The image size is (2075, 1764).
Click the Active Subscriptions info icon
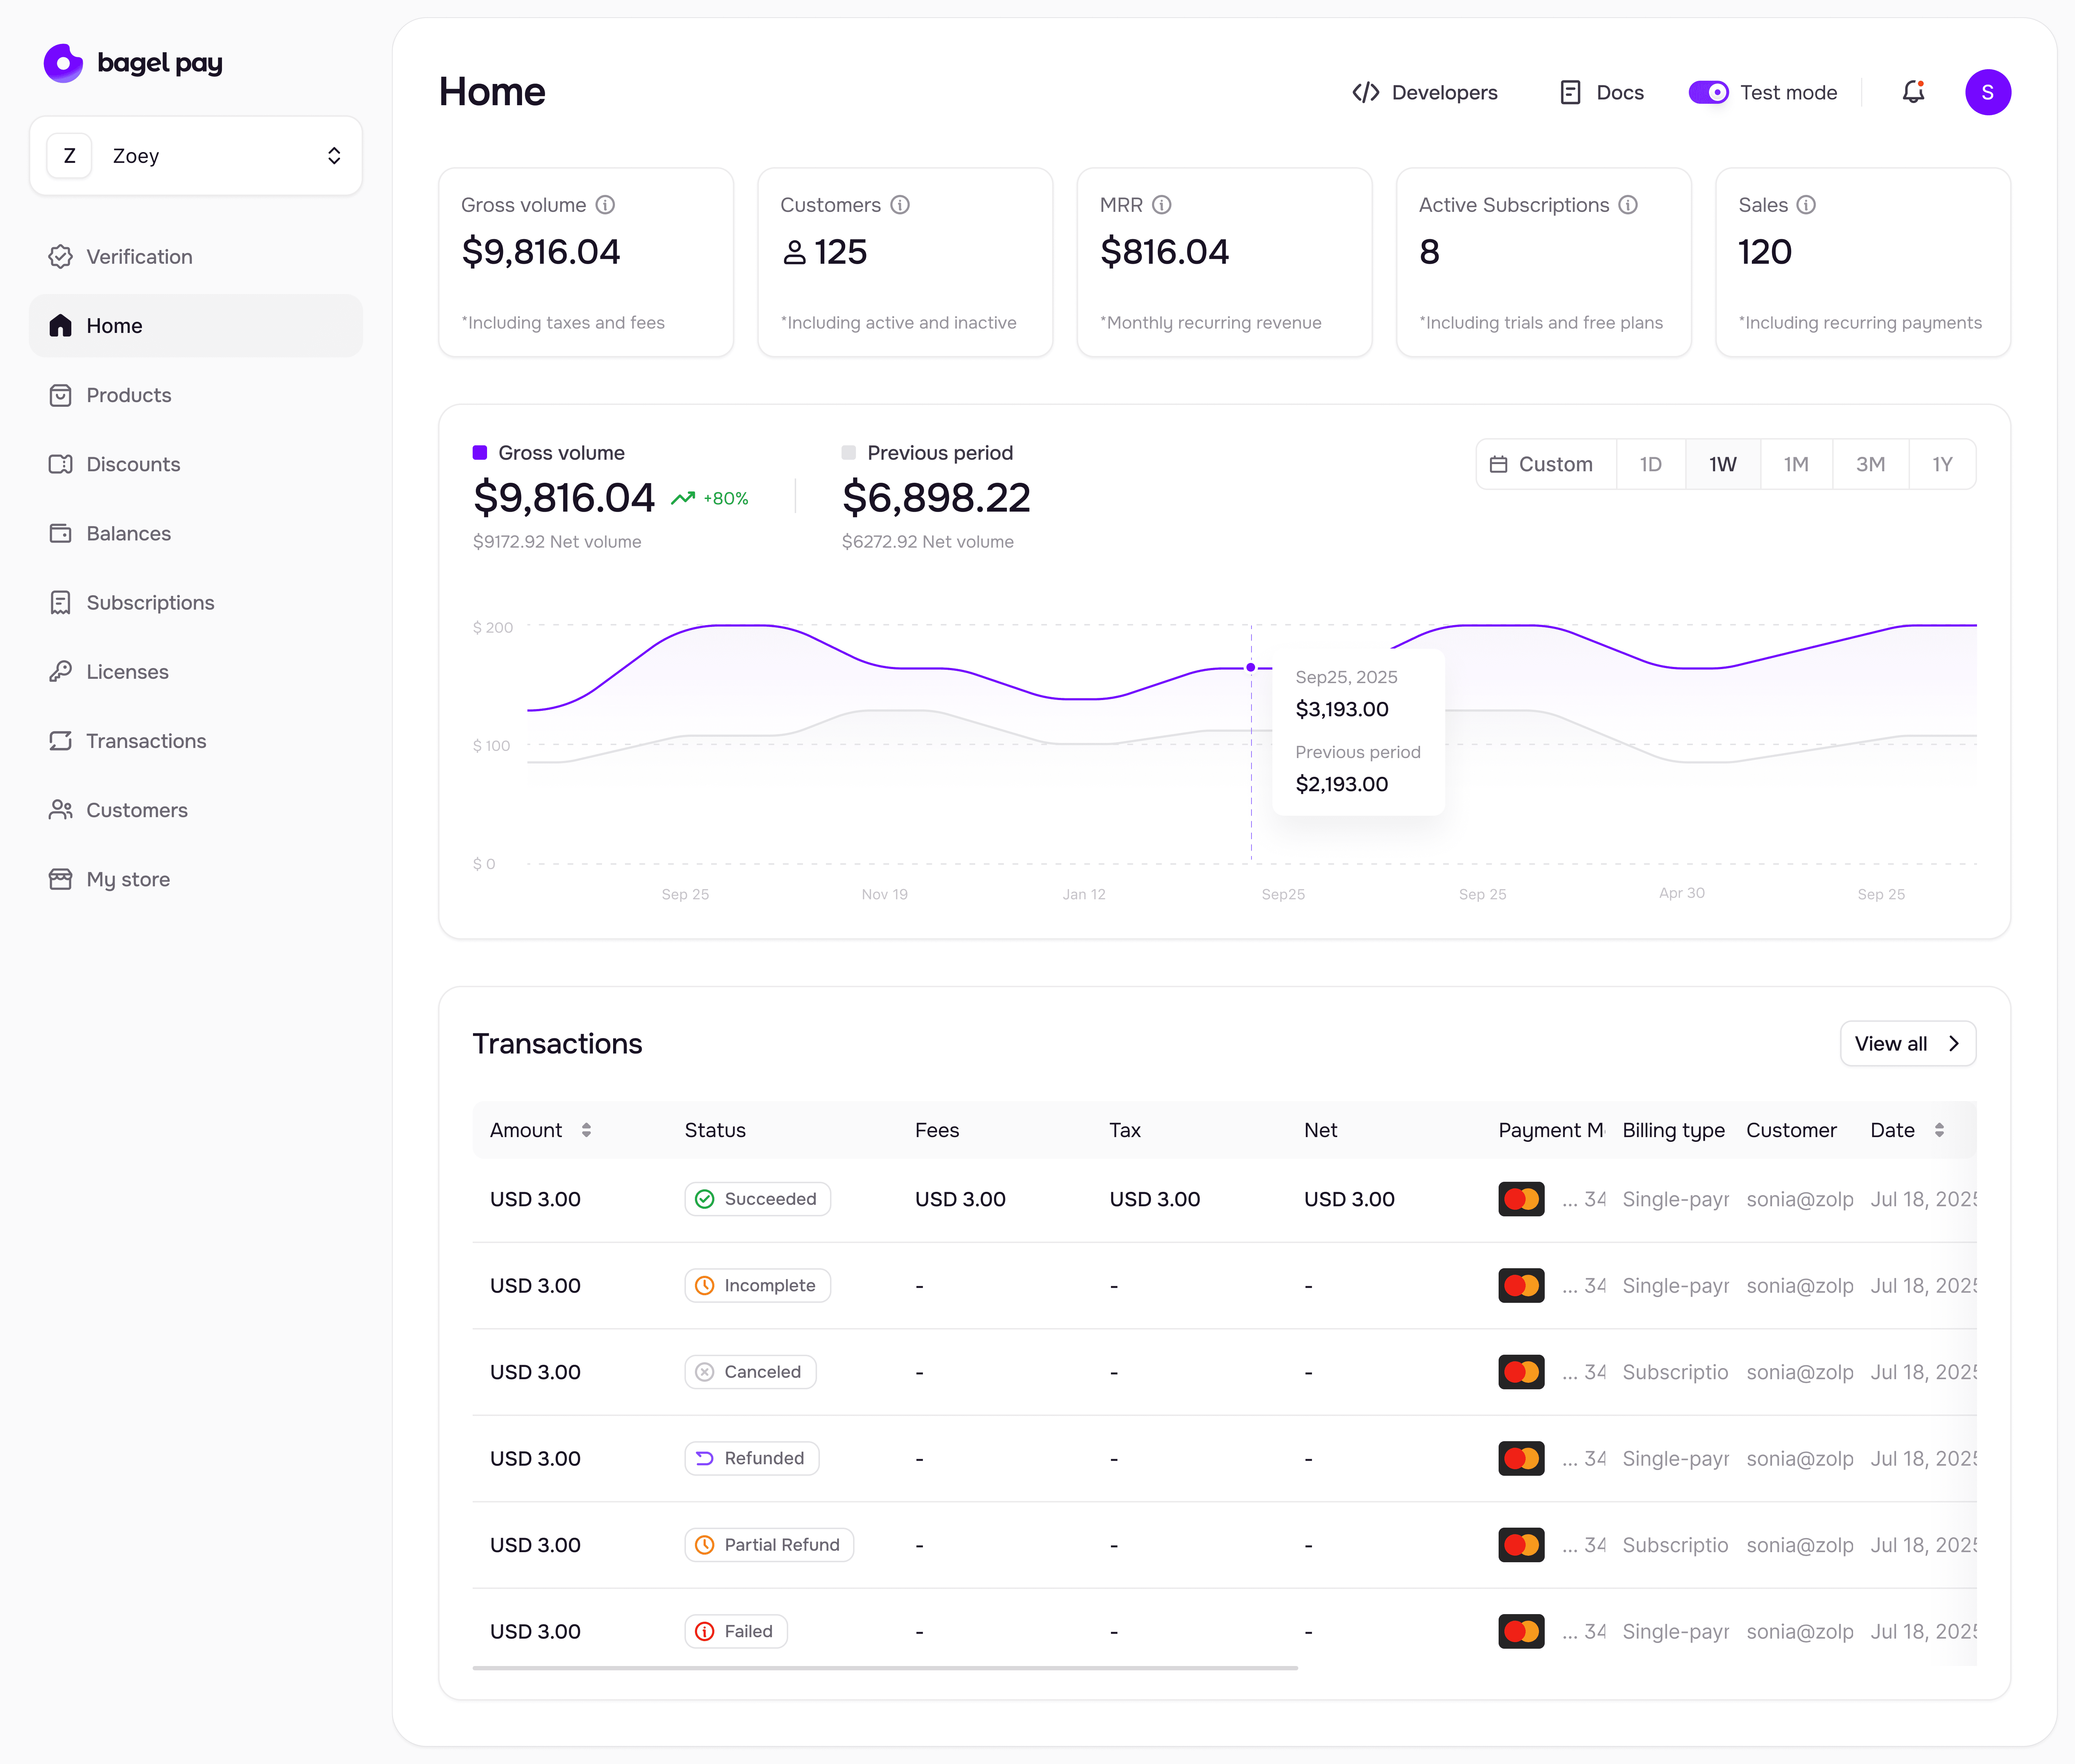1628,205
